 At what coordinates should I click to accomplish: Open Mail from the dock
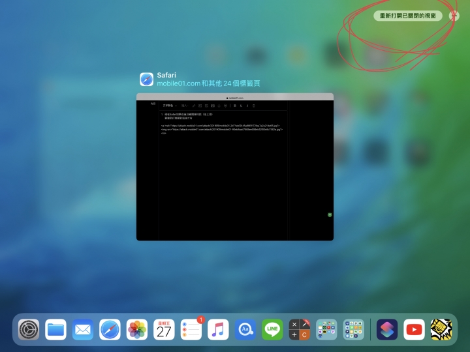coord(83,330)
